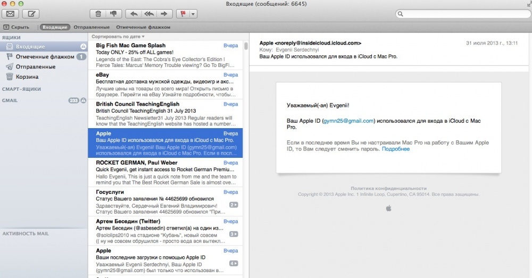Open Отмеченные флажком in favorites bar

pyautogui.click(x=143, y=27)
